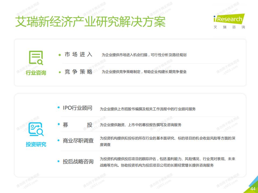
Task: Click the 行业咨询 document search icon
Action: (x=36, y=58)
